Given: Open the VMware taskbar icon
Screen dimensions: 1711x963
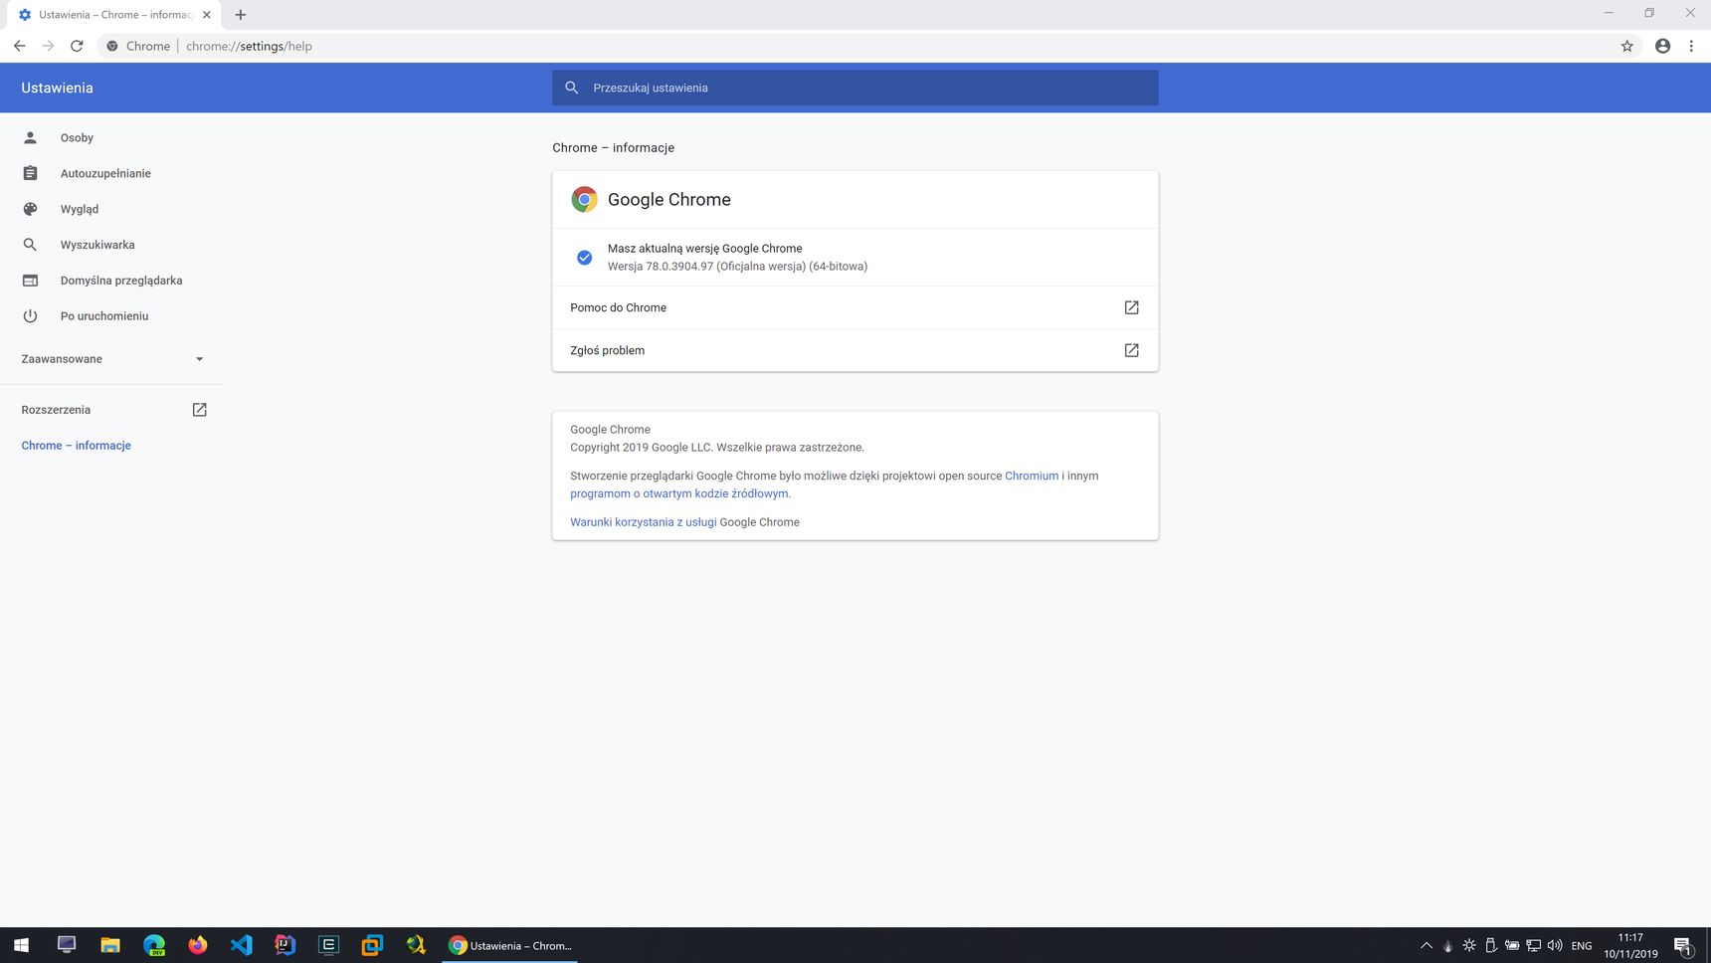Looking at the screenshot, I should point(372,945).
